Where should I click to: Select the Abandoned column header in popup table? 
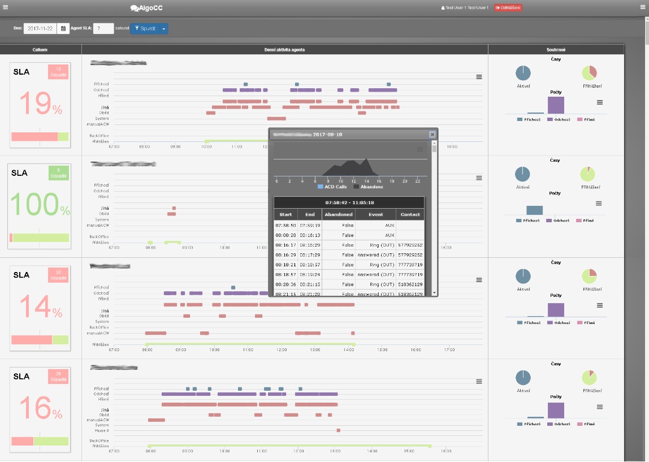pyautogui.click(x=339, y=214)
